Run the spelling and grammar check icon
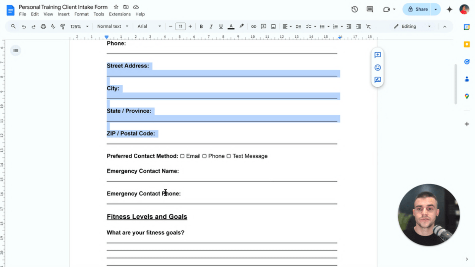Image resolution: width=475 pixels, height=267 pixels. 53,26
